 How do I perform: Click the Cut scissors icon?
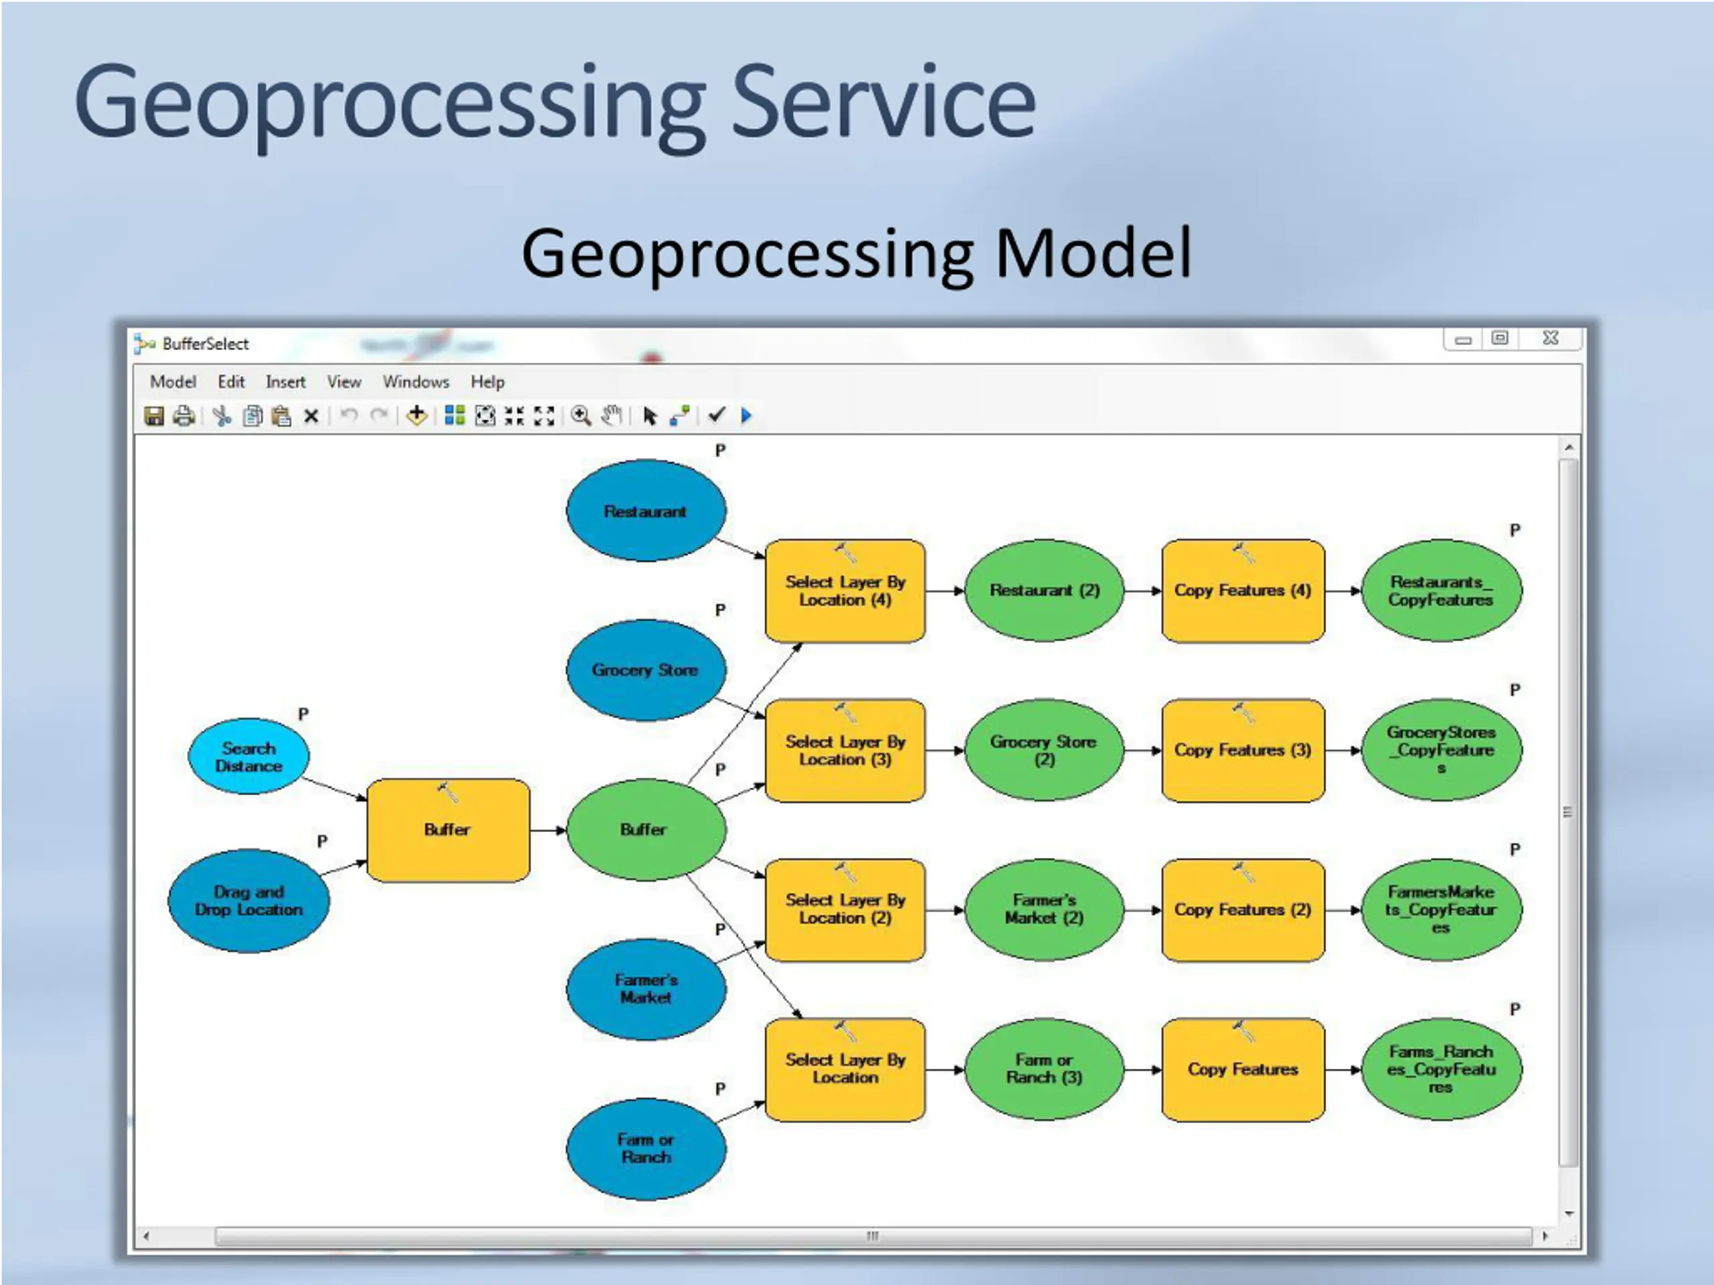(x=222, y=416)
